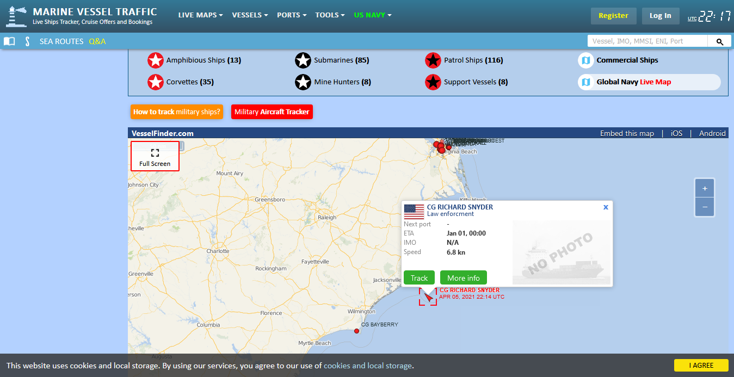
Task: Zoom out the map with minus button
Action: (705, 207)
